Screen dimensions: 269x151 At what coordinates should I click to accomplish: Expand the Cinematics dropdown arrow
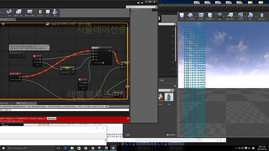tap(245, 17)
